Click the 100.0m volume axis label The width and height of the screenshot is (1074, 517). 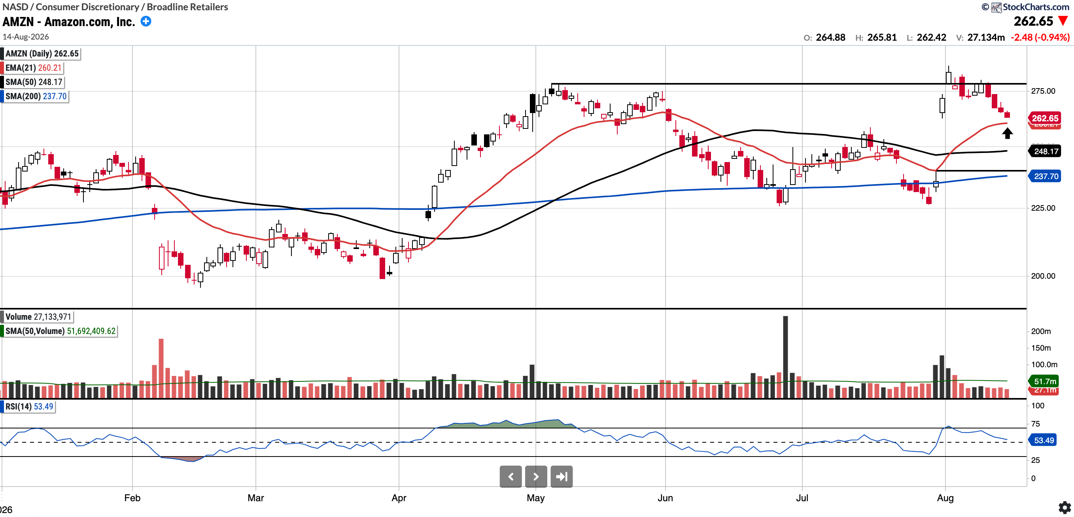(x=1044, y=364)
